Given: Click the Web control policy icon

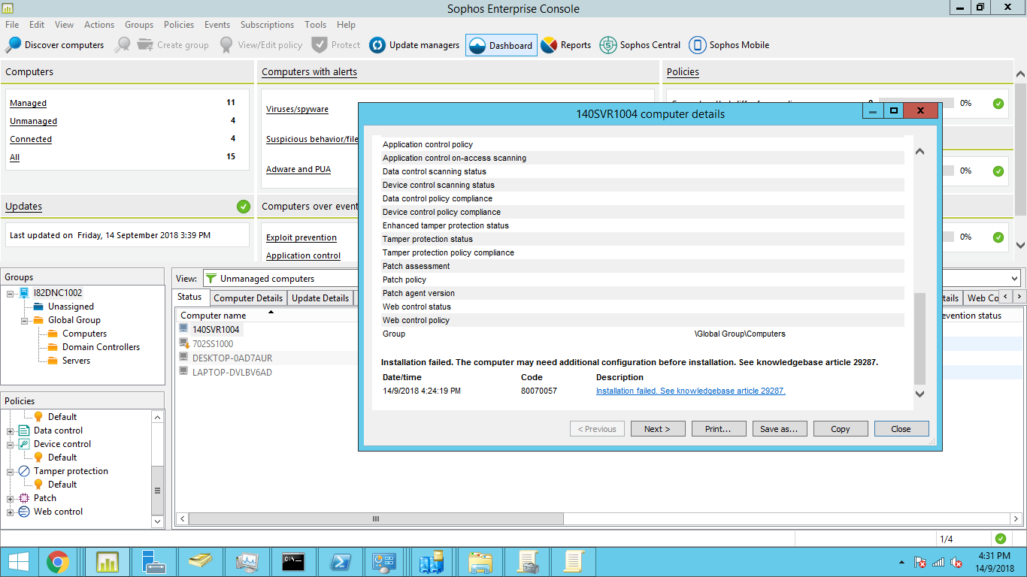Looking at the screenshot, I should 23,512.
